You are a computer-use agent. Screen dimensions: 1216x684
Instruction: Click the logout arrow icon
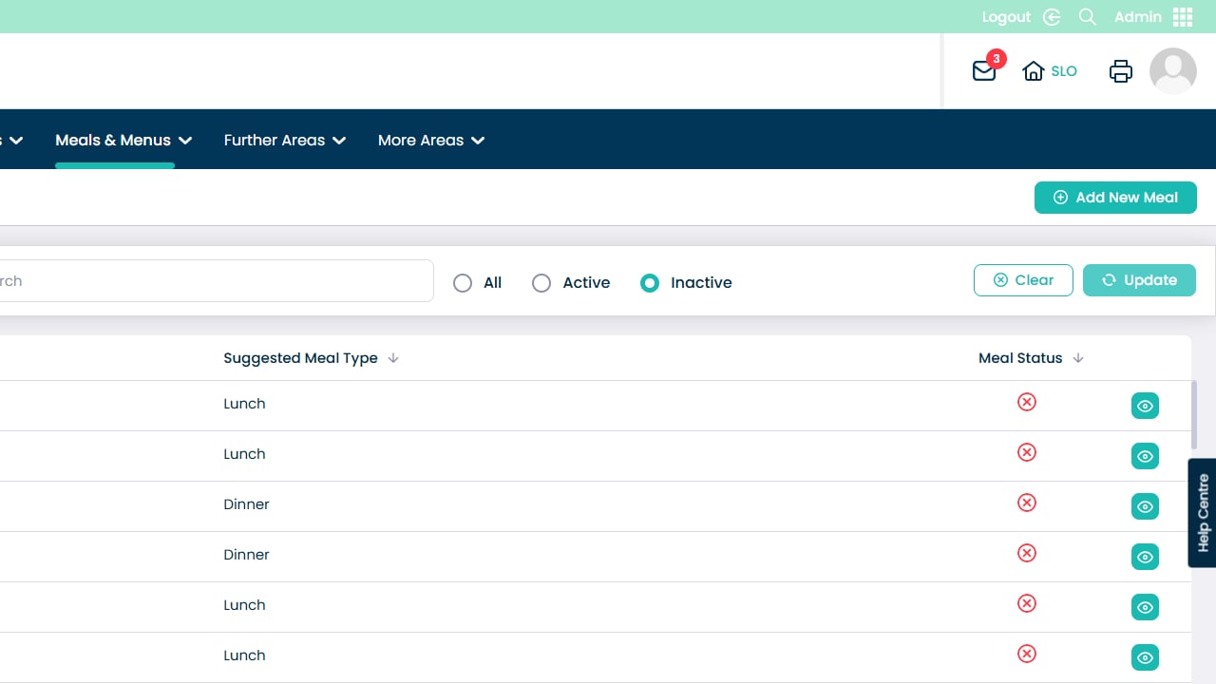pyautogui.click(x=1052, y=17)
